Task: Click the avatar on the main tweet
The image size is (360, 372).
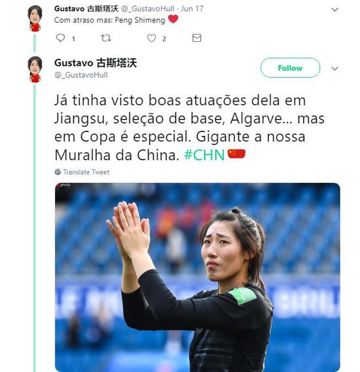Action: 35,69
